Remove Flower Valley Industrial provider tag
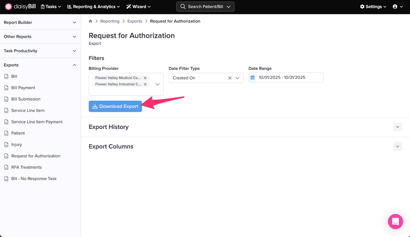The width and height of the screenshot is (410, 237). coord(145,84)
